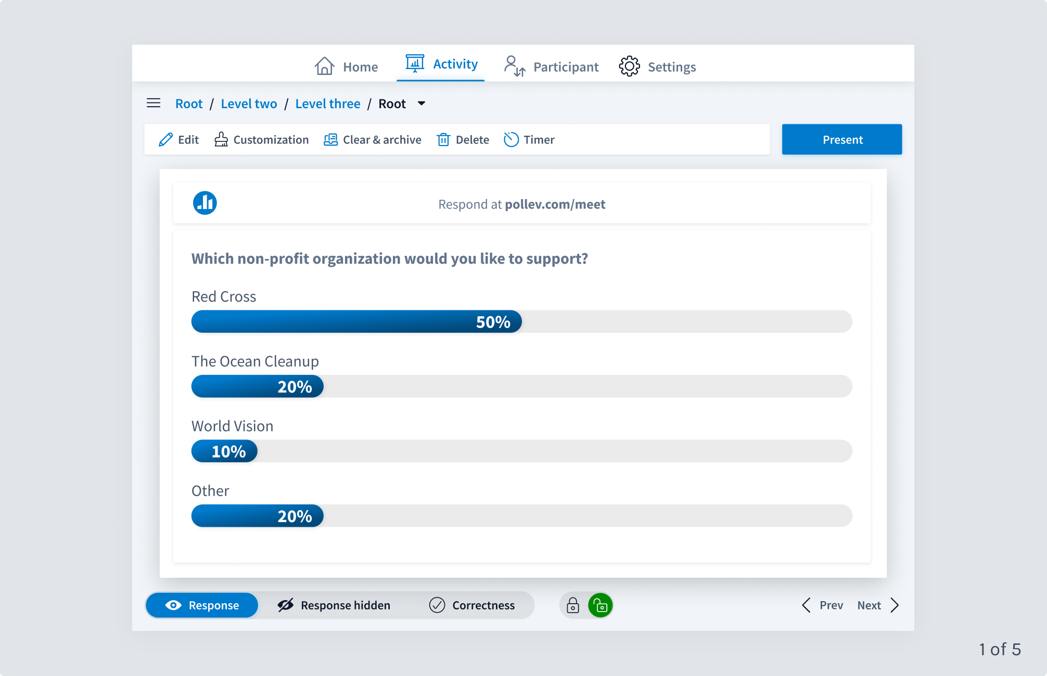Go to the next activity with Next

pos(878,605)
